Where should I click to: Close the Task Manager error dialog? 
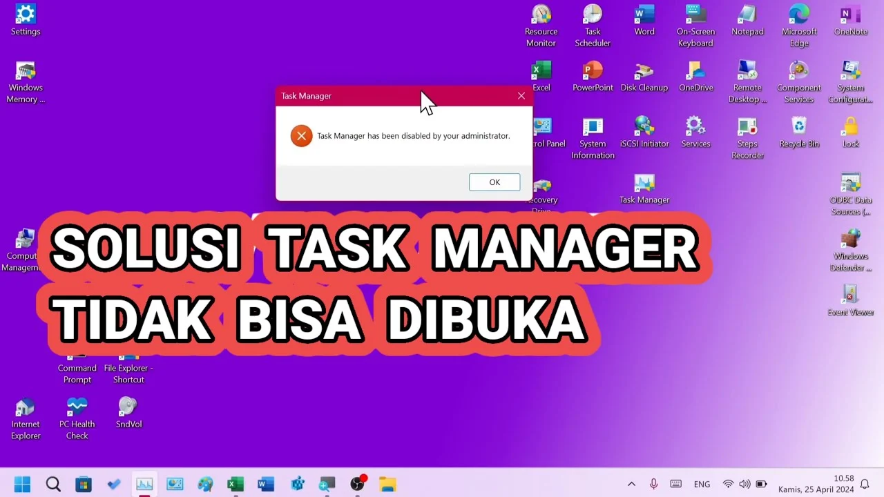pos(521,96)
